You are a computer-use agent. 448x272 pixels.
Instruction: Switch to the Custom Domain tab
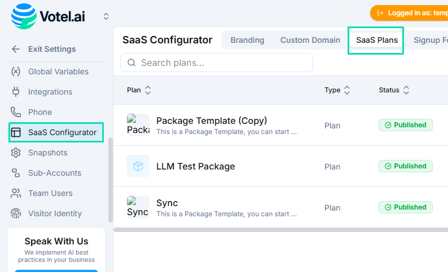tap(310, 40)
